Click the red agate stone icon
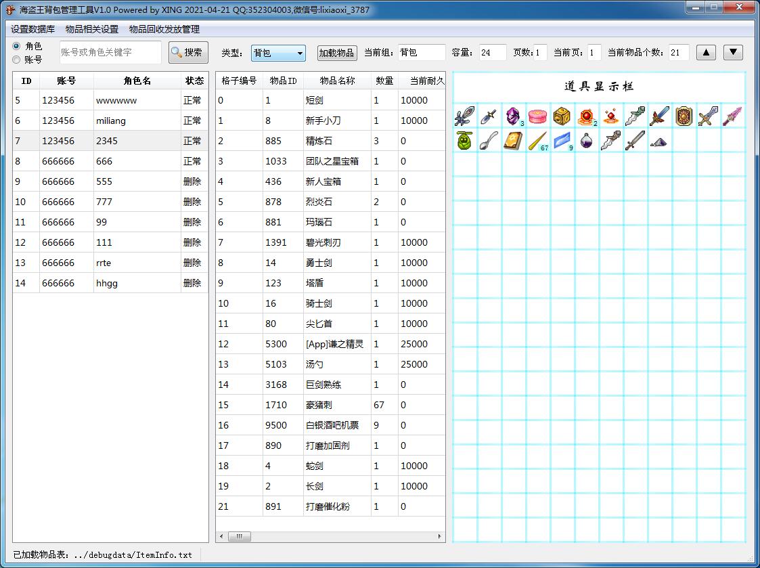This screenshot has height=568, width=760. (x=610, y=116)
